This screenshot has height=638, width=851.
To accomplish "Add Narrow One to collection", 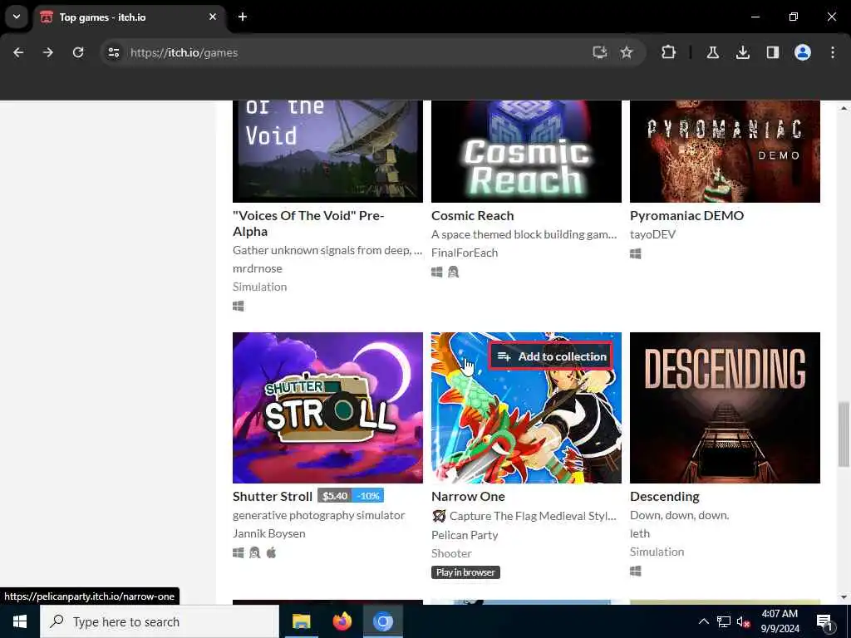I will click(551, 356).
